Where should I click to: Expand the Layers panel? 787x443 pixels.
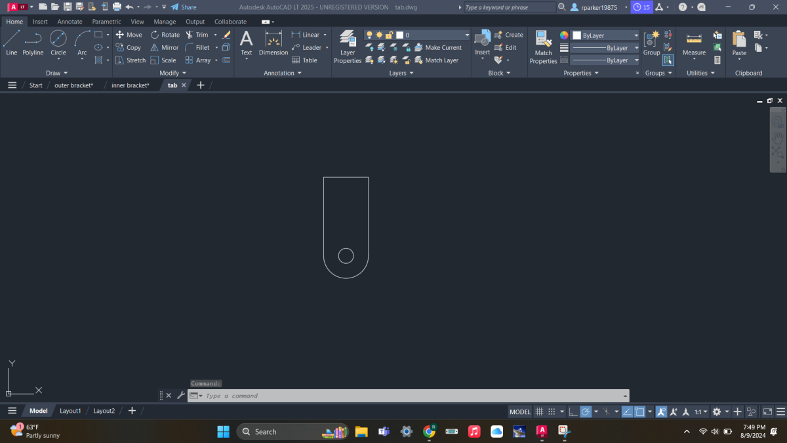(401, 73)
